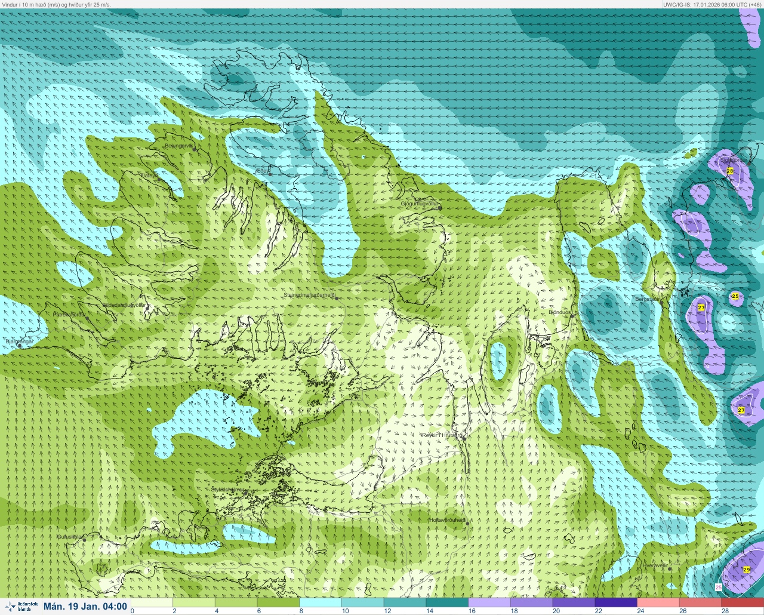The image size is (764, 615).
Task: Click the yellow 25 gust label
Action: point(735,296)
